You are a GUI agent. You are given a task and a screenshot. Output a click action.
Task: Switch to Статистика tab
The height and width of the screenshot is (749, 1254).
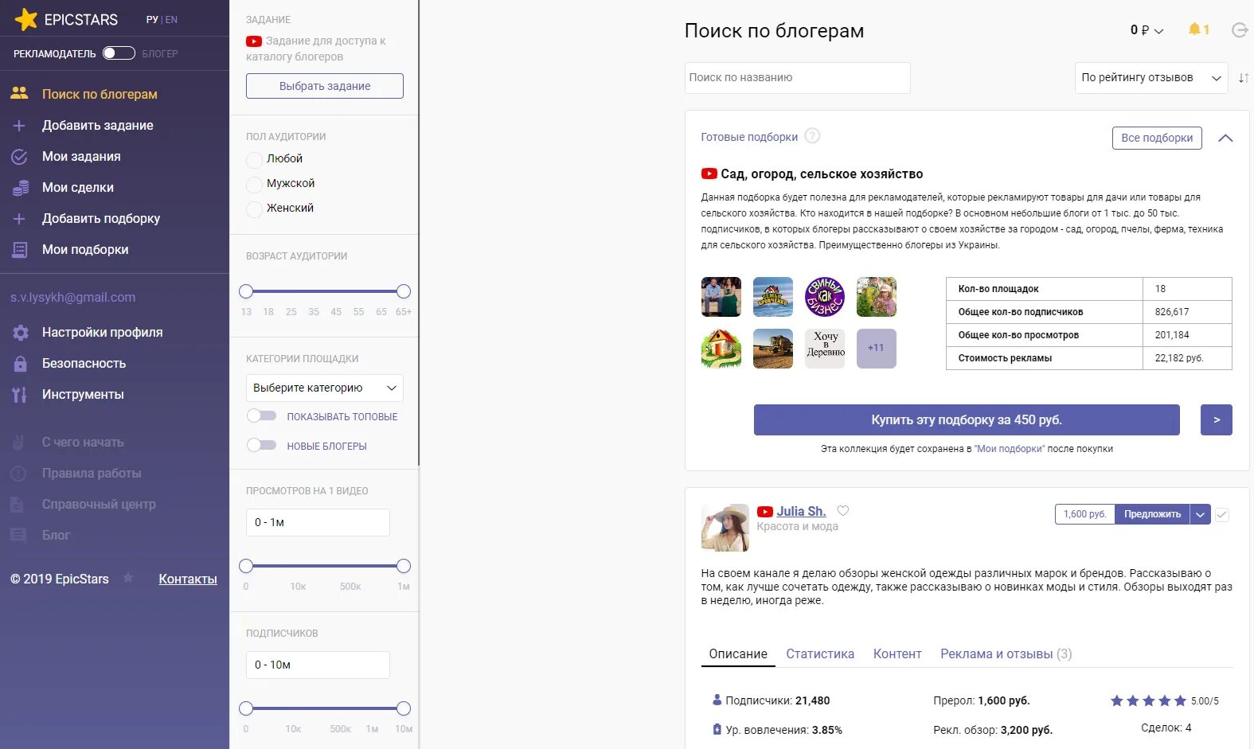[820, 654]
